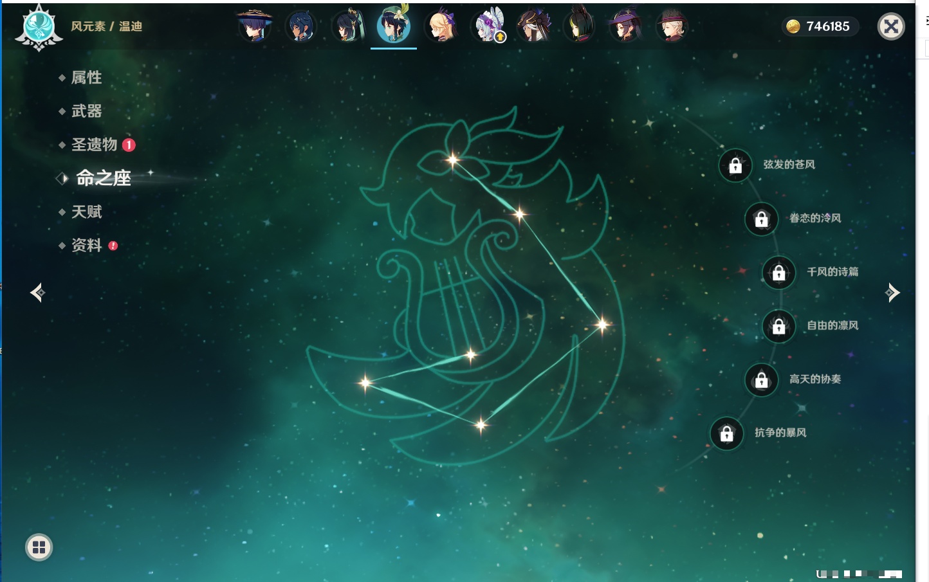Click the yellow upgrade arrow badge on portrait
Viewport: 929px width, 582px height.
(x=500, y=37)
